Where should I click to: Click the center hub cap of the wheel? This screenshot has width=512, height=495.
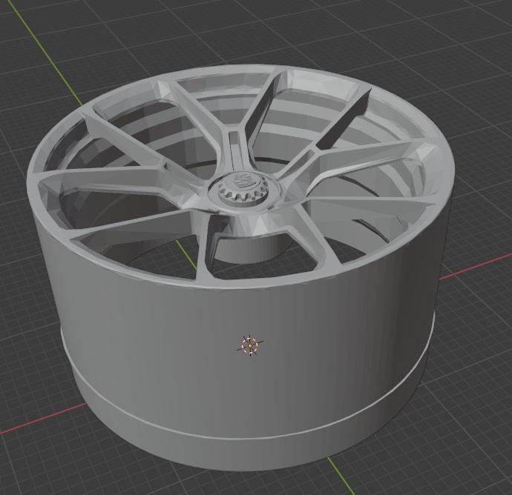pos(244,190)
